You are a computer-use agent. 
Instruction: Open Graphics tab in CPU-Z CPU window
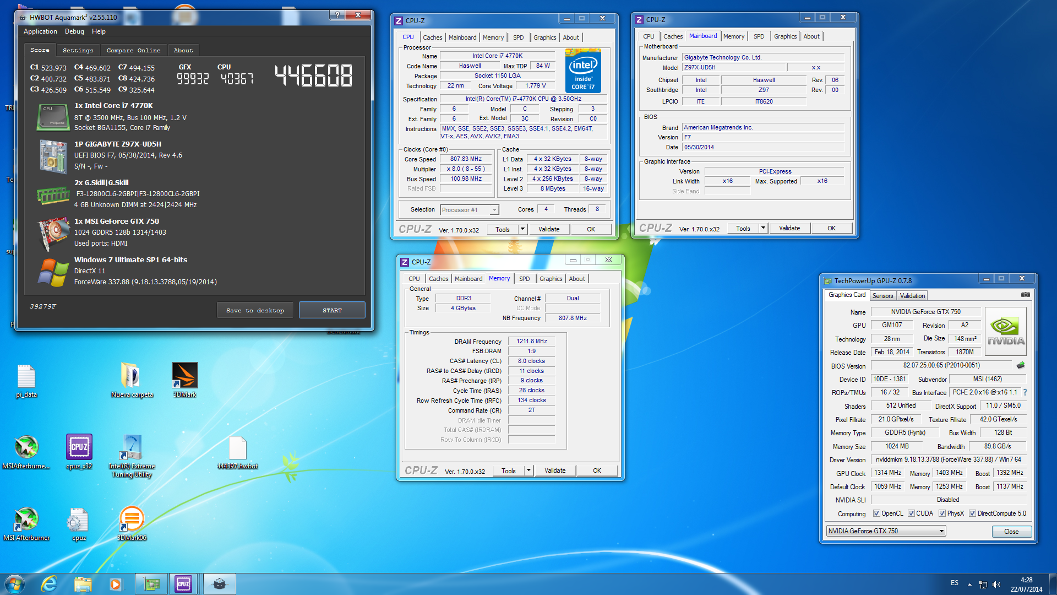pyautogui.click(x=544, y=37)
